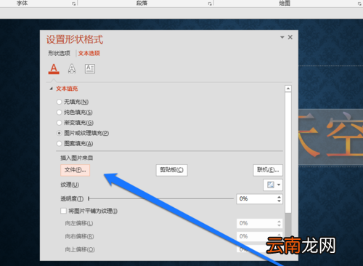Viewport: 363px width, 266px height.
Task: Enable 将图片平铺为纹理 checkbox
Action: [63, 211]
